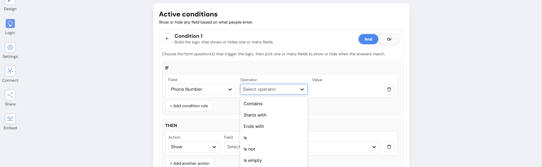Image resolution: width=542 pixels, height=167 pixels.
Task: Go back using the arrow beside Condition 1
Action: 167,39
